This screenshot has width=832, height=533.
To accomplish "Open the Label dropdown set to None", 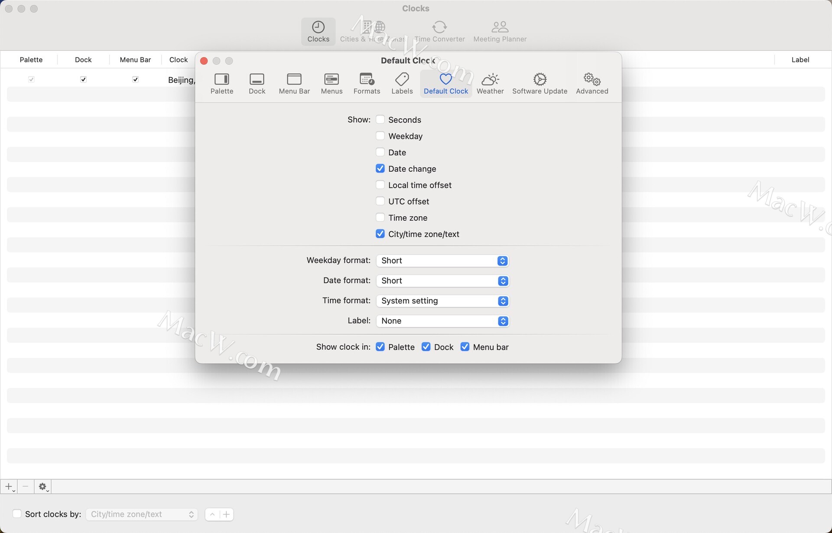I will coord(442,321).
